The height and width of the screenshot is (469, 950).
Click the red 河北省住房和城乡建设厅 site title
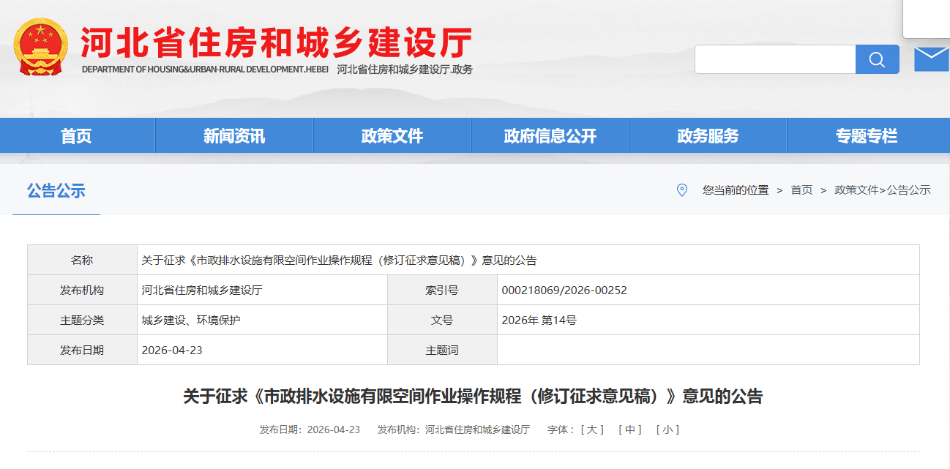(x=277, y=42)
